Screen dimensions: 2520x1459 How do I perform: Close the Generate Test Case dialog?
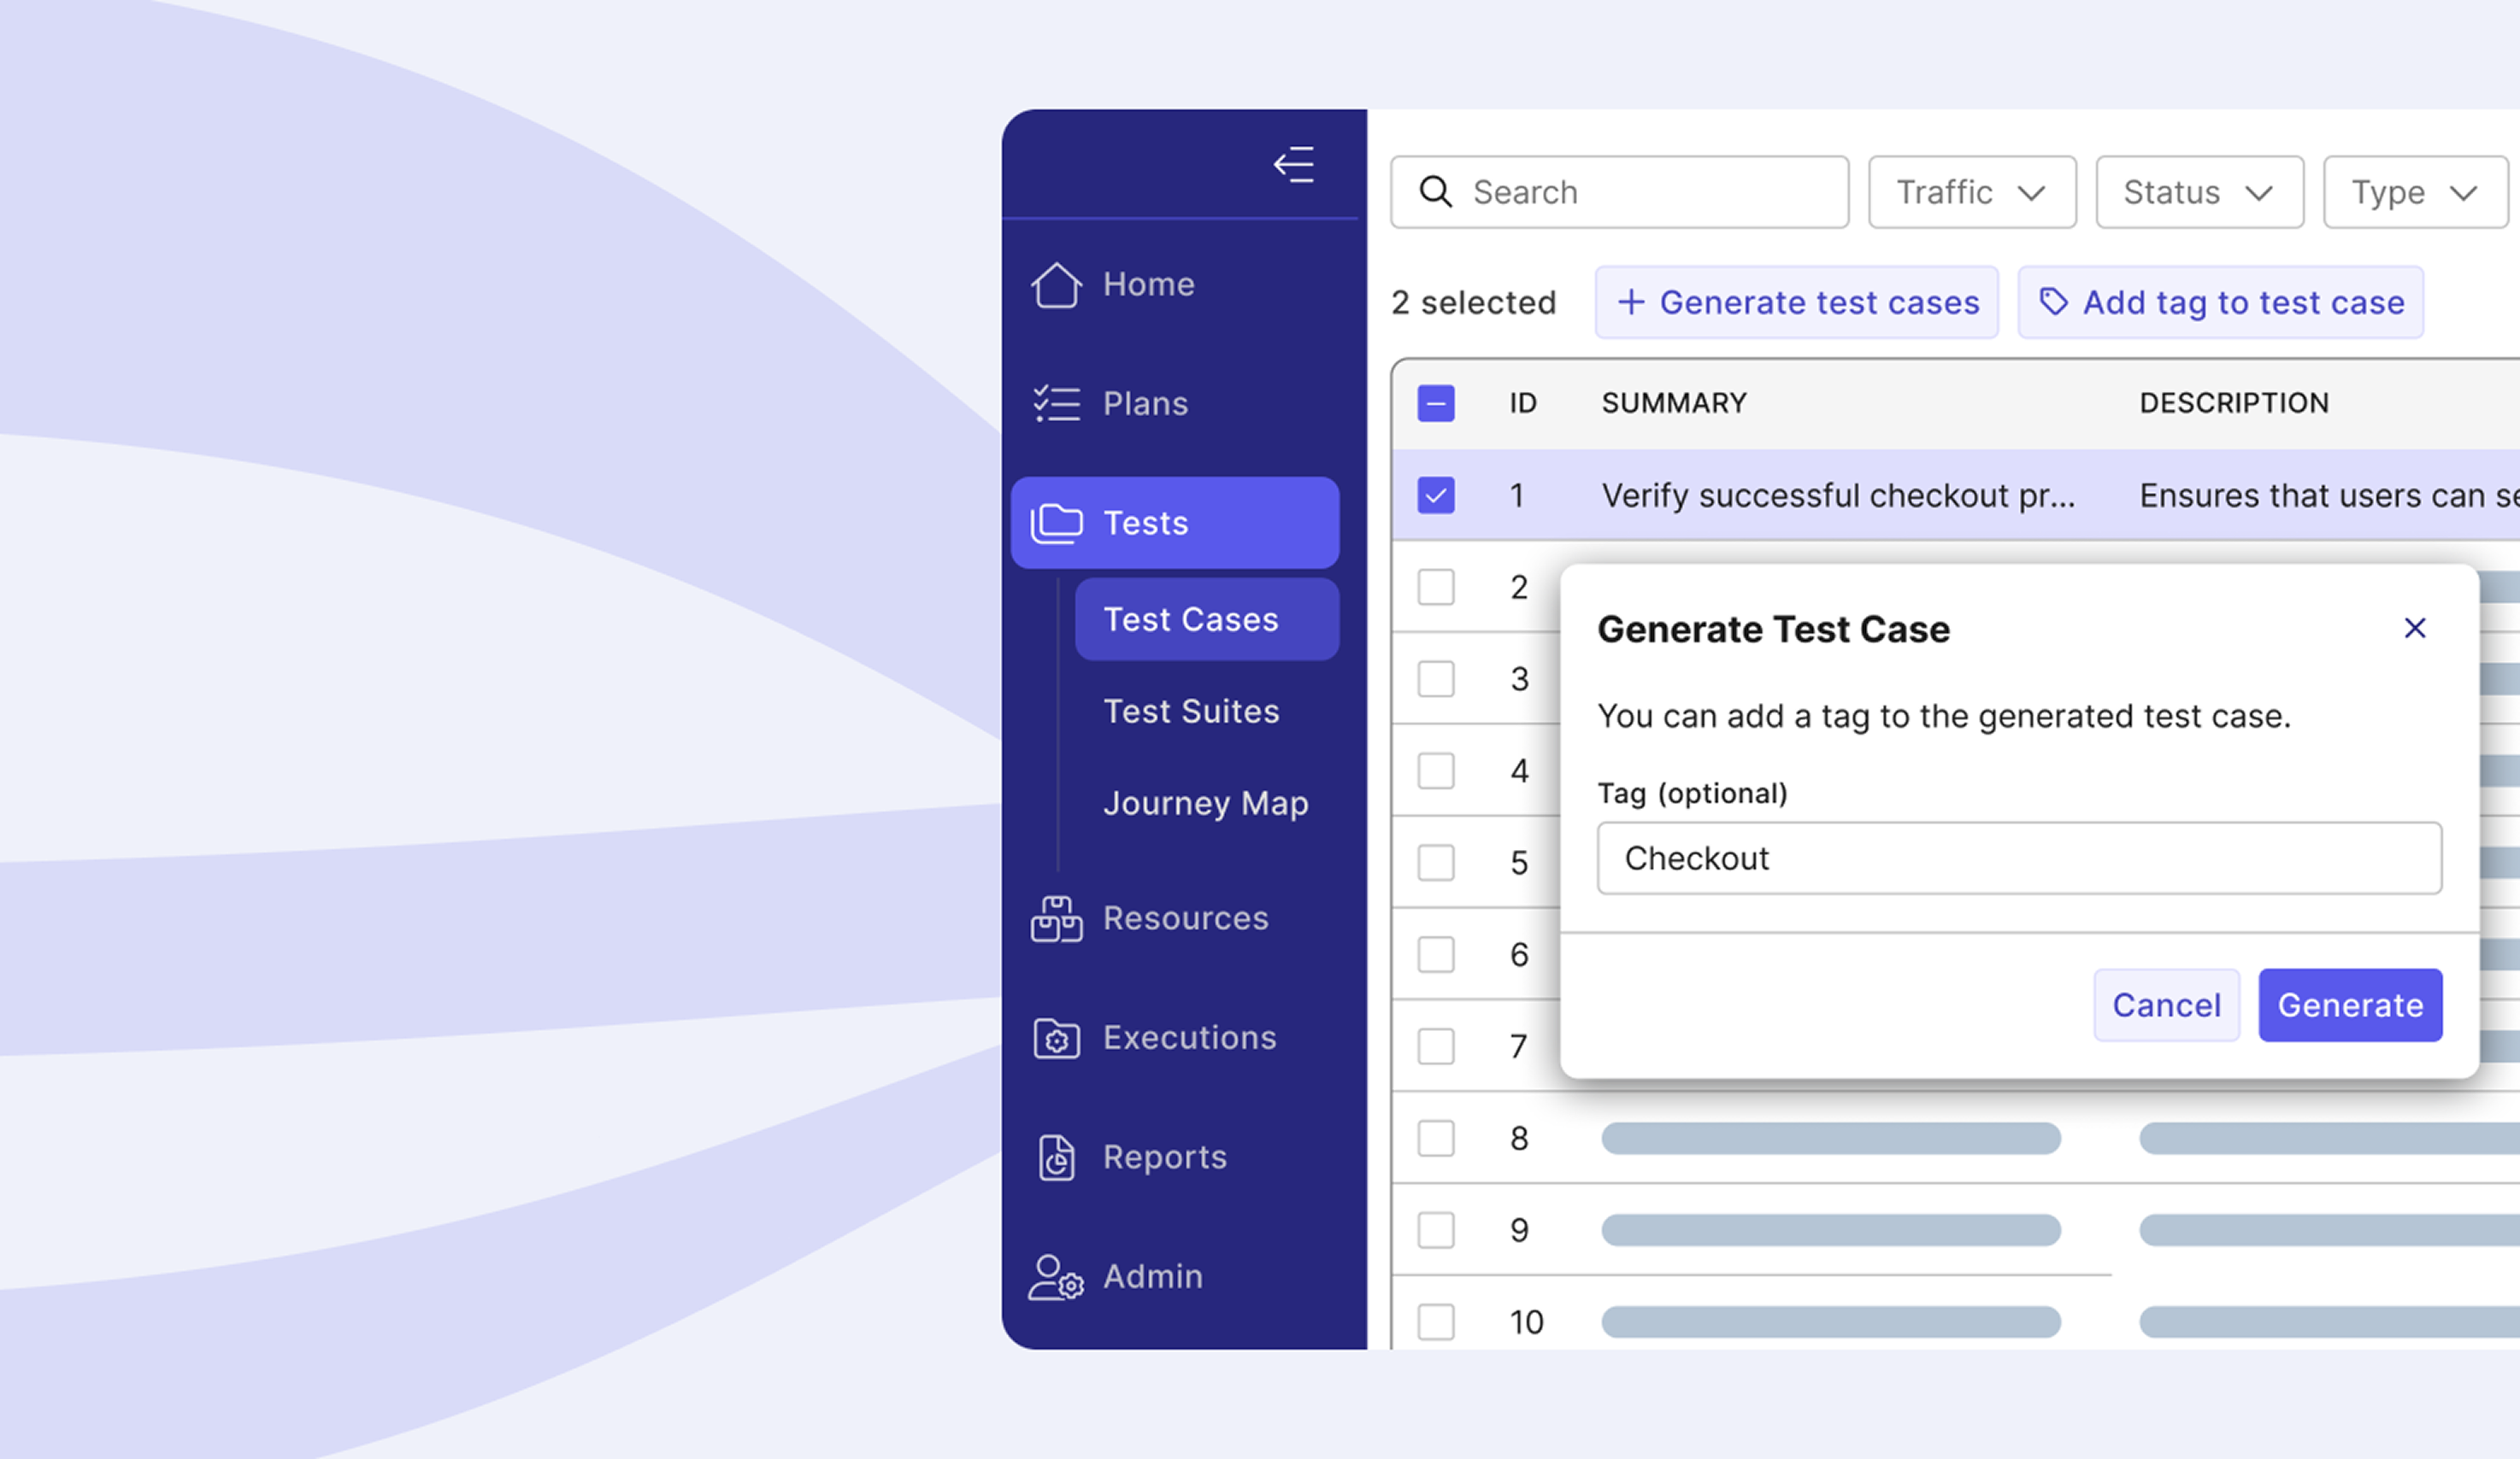(2415, 629)
